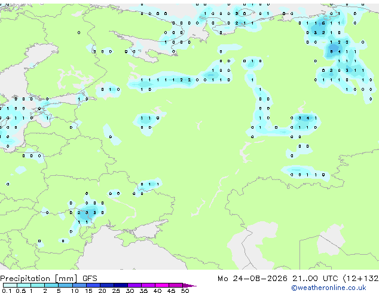Pick the 15–20 mm legend color swatch
Image resolution: width=379 pixels, height=293 pixels.
pyautogui.click(x=93, y=285)
